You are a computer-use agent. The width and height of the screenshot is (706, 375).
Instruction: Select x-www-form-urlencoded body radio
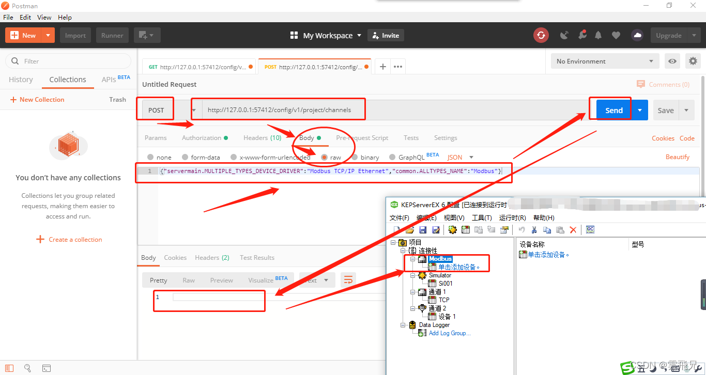[234, 157]
